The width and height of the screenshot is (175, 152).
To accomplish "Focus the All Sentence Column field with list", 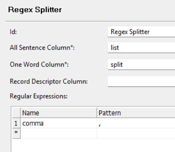I will (142, 48).
